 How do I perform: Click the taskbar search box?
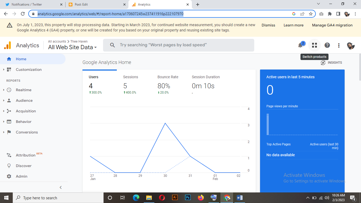click(58, 198)
